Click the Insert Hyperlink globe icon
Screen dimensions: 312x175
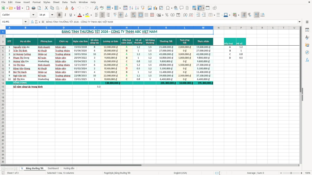(x=176, y=8)
